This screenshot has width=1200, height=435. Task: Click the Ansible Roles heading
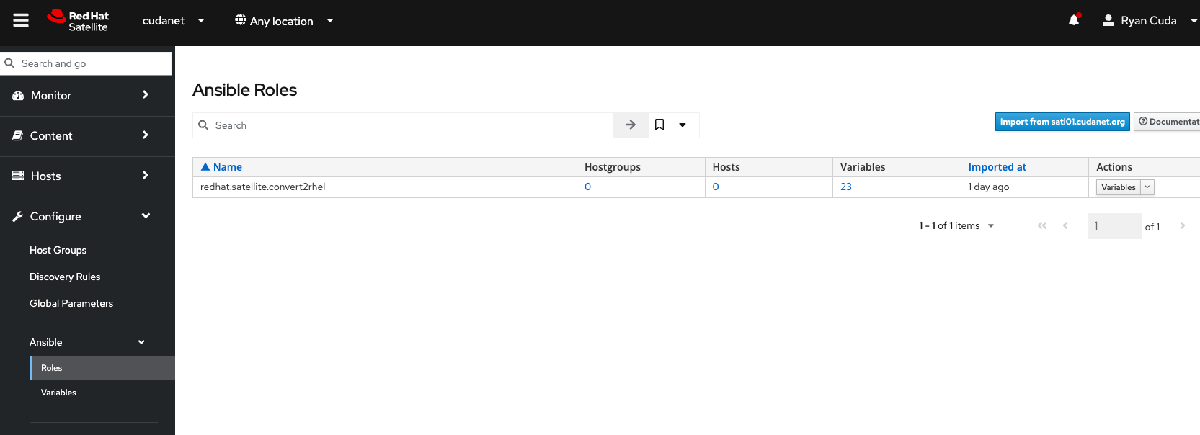click(x=244, y=90)
